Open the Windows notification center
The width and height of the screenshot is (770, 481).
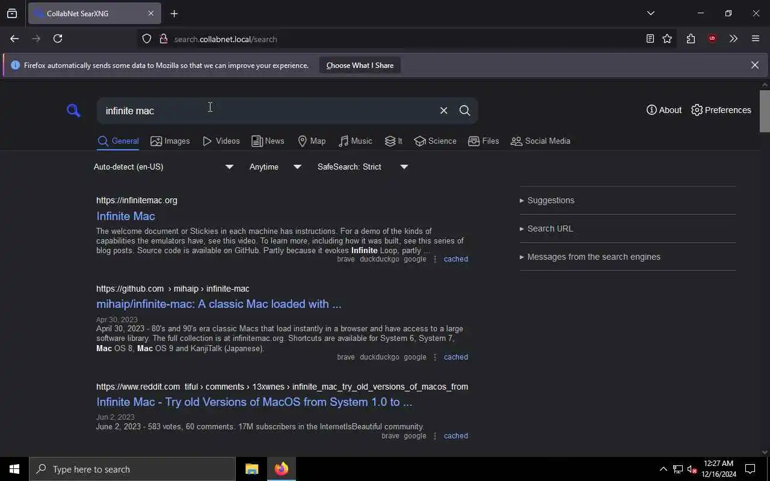pyautogui.click(x=750, y=469)
